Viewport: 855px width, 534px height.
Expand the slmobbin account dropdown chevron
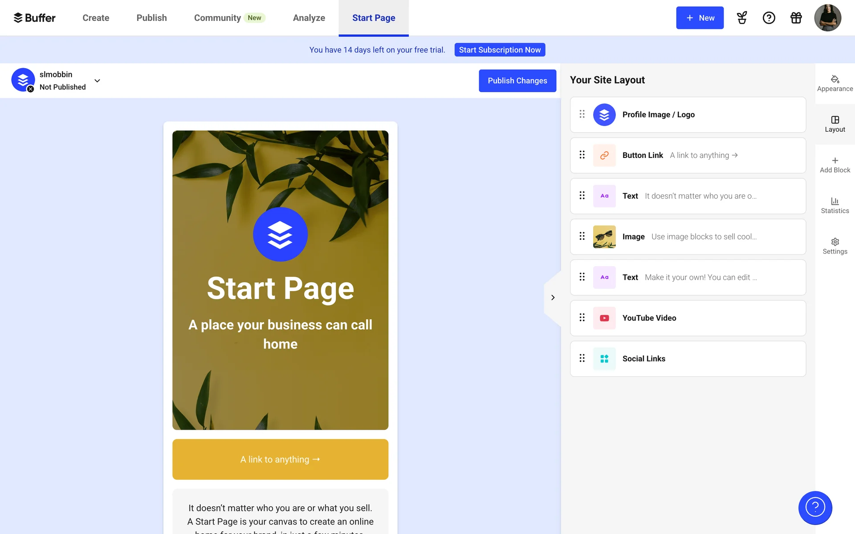point(97,81)
